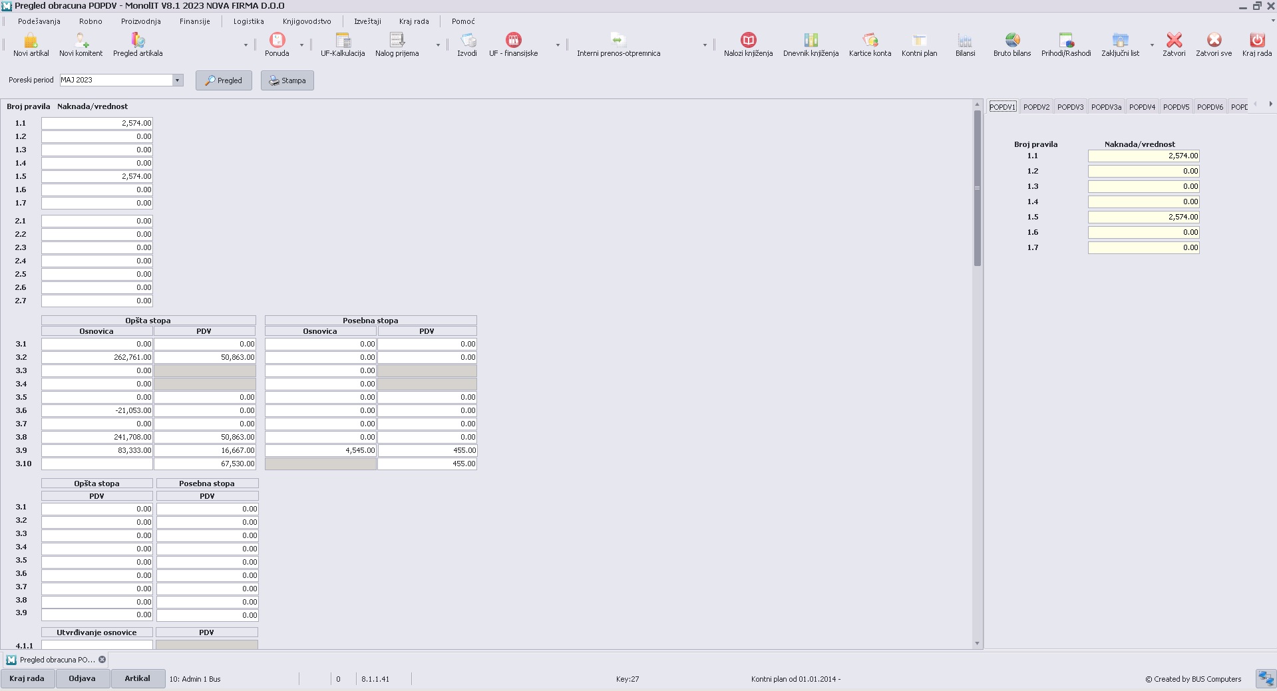Click the Bruto bilans pie chart icon
This screenshot has height=691, width=1277.
(1012, 41)
